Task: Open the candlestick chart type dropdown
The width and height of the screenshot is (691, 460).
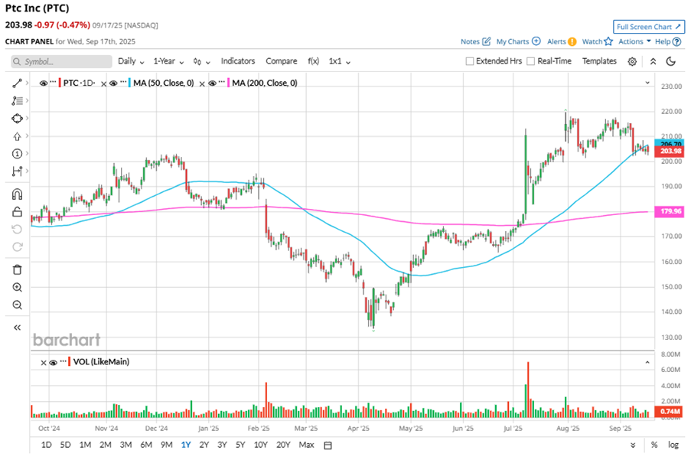Action: point(201,62)
